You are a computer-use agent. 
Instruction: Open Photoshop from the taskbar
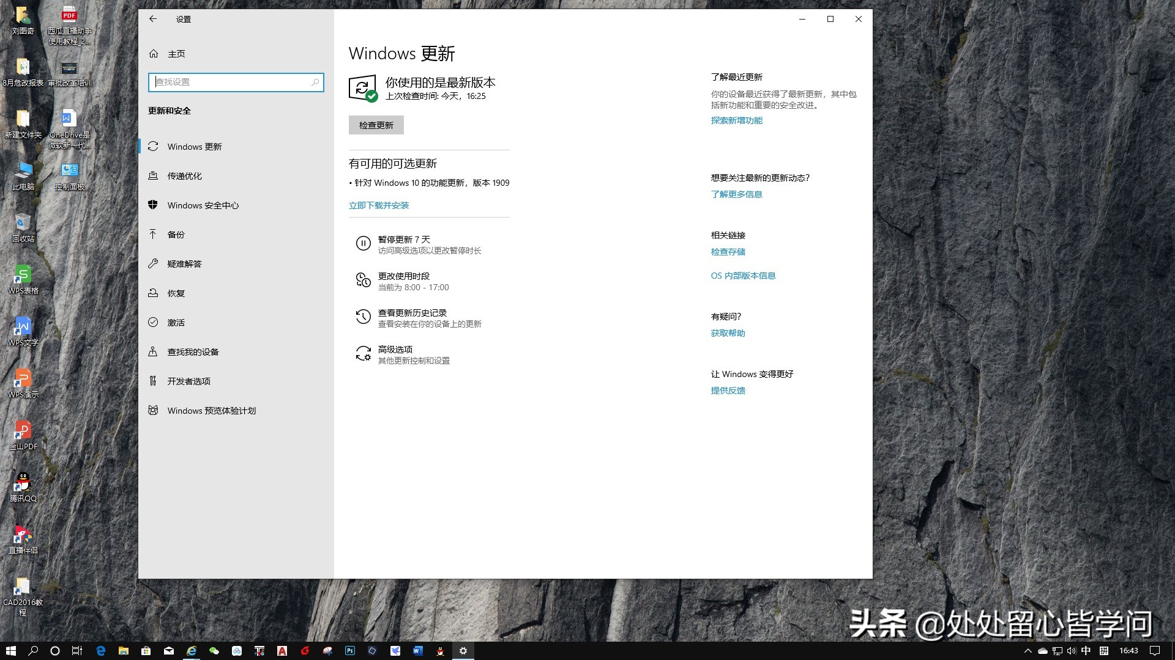click(x=349, y=650)
